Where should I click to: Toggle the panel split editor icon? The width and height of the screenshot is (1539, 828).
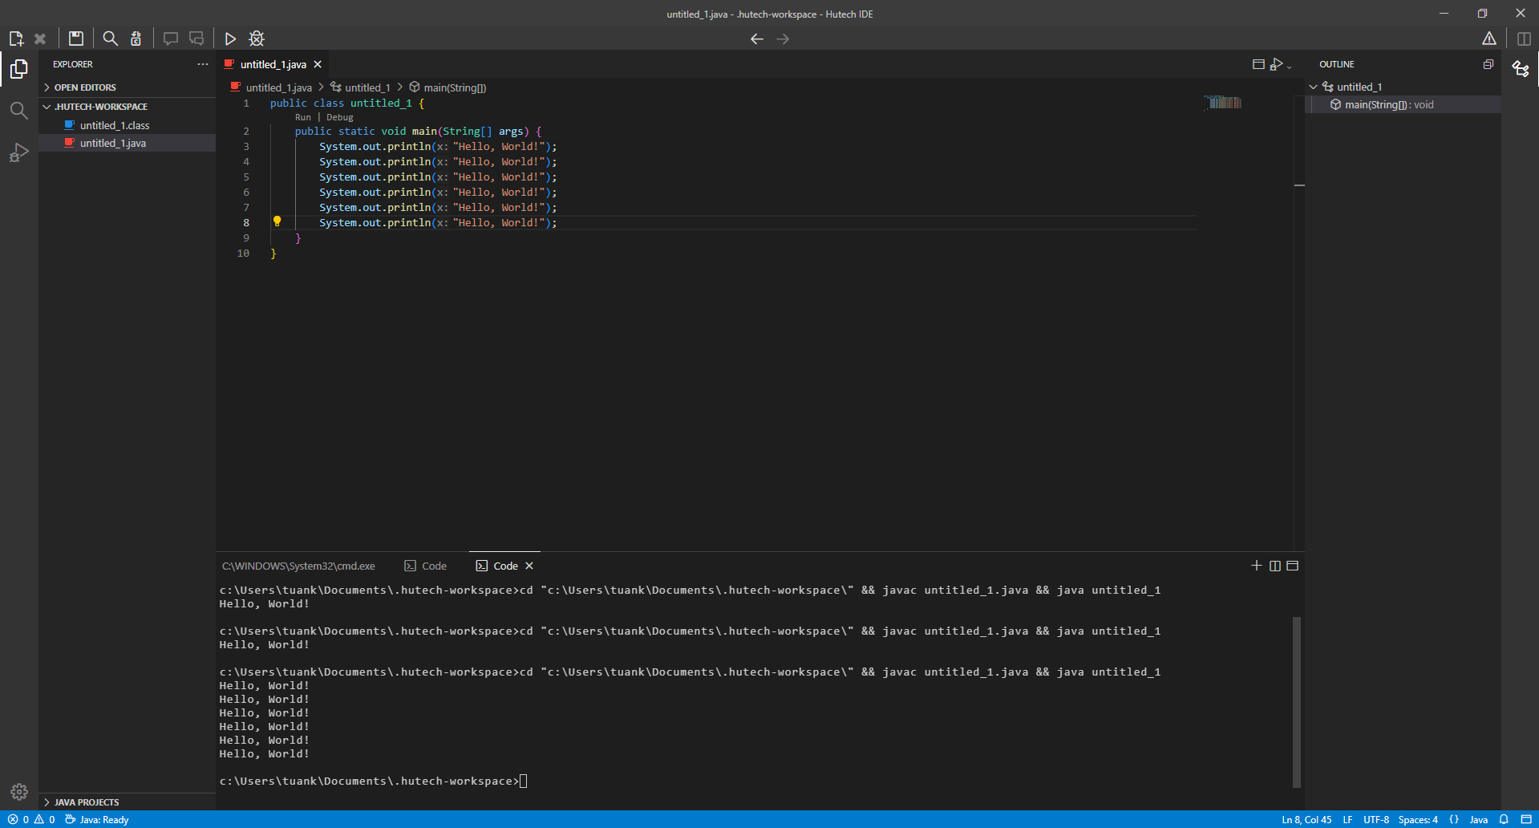pos(1275,566)
